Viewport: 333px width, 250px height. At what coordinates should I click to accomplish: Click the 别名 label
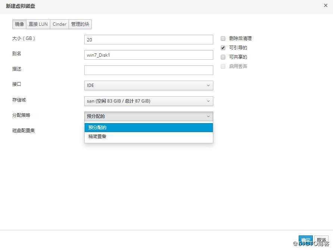[x=16, y=54]
